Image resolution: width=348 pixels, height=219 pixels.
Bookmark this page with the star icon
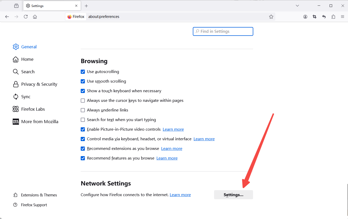[x=271, y=17]
